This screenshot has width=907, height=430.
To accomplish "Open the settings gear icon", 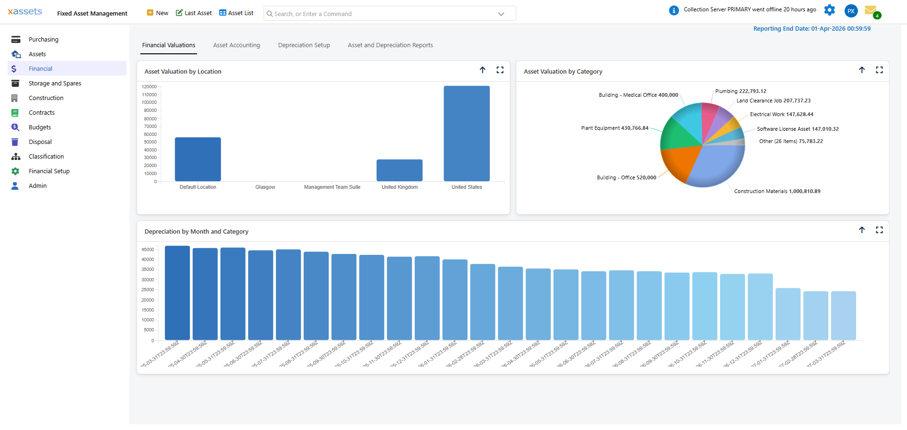I will 829,10.
